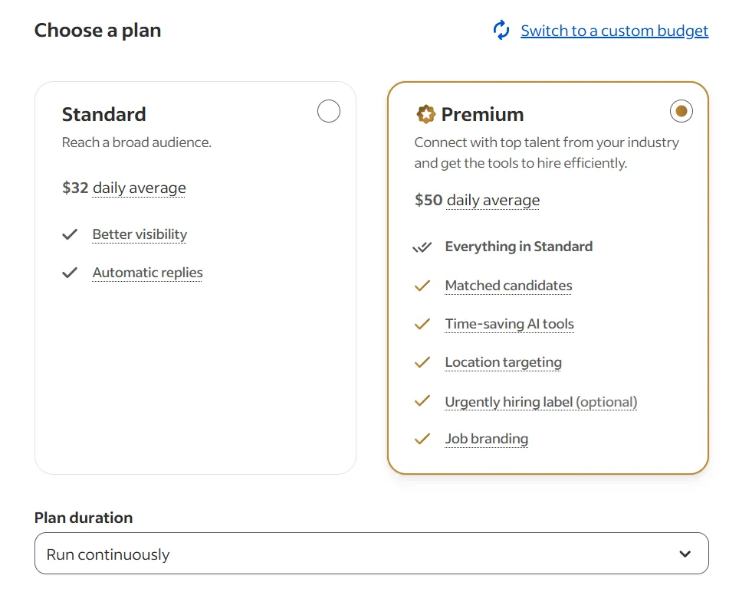Select the Premium plan radio button

(681, 111)
